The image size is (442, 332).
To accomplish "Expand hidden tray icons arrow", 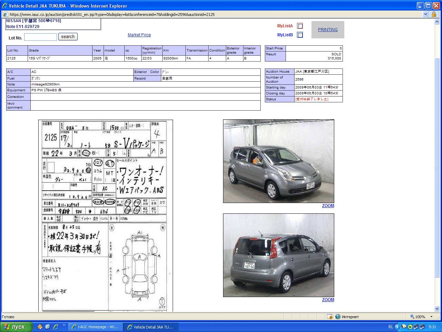I will tap(397, 327).
